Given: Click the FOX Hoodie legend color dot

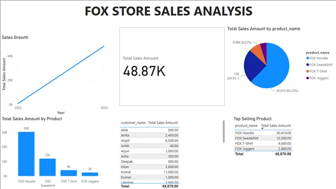Looking at the screenshot, I should click(308, 58).
